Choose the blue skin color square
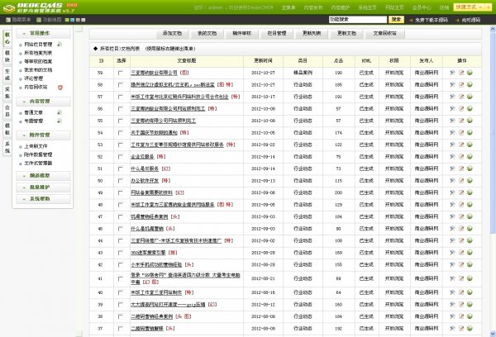Image resolution: width=496 pixels, height=337 pixels. pyautogui.click(x=73, y=20)
